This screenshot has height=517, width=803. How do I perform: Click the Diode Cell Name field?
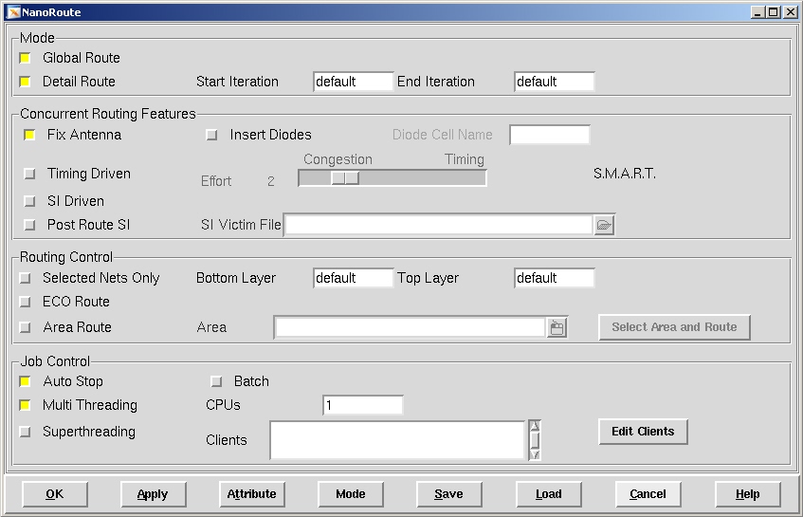[550, 135]
